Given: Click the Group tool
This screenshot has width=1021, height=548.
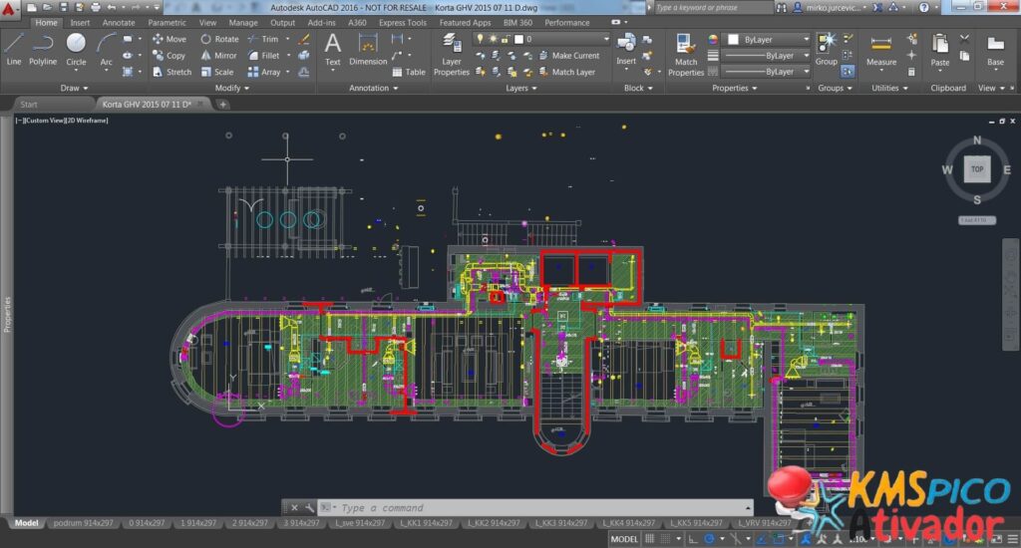Looking at the screenshot, I should 827,50.
